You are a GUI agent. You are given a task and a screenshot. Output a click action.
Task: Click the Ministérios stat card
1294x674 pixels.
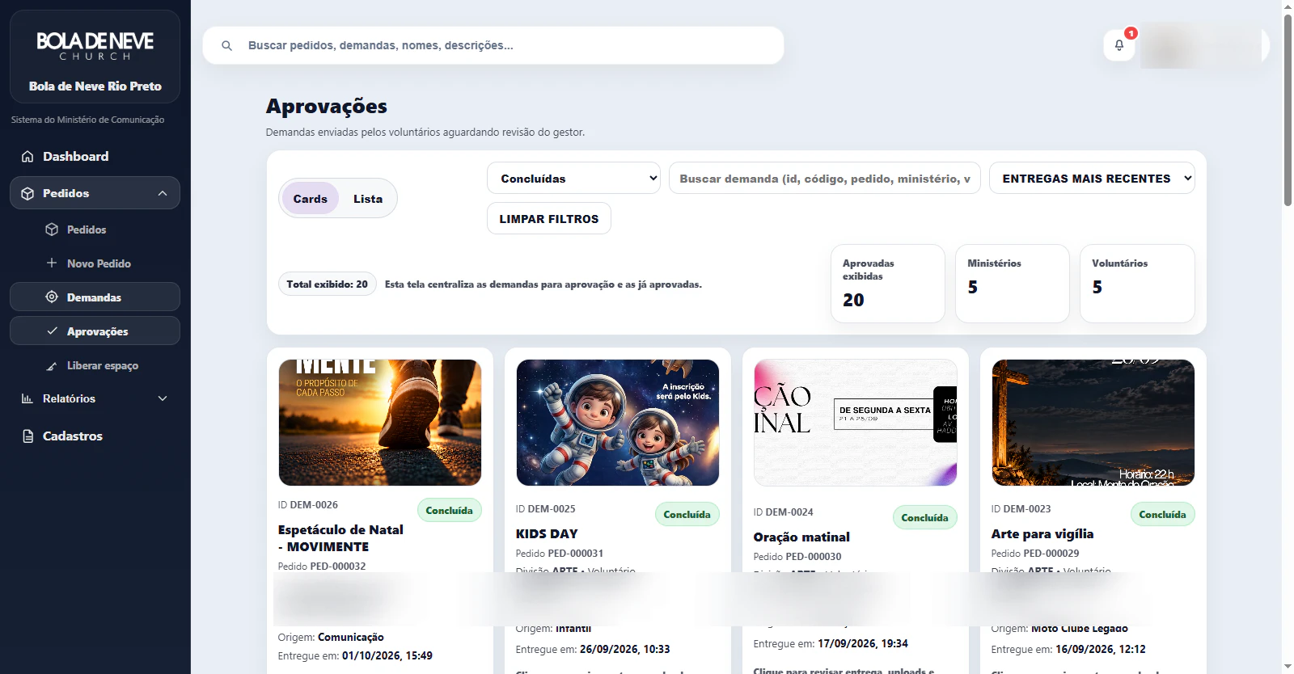click(x=1013, y=284)
